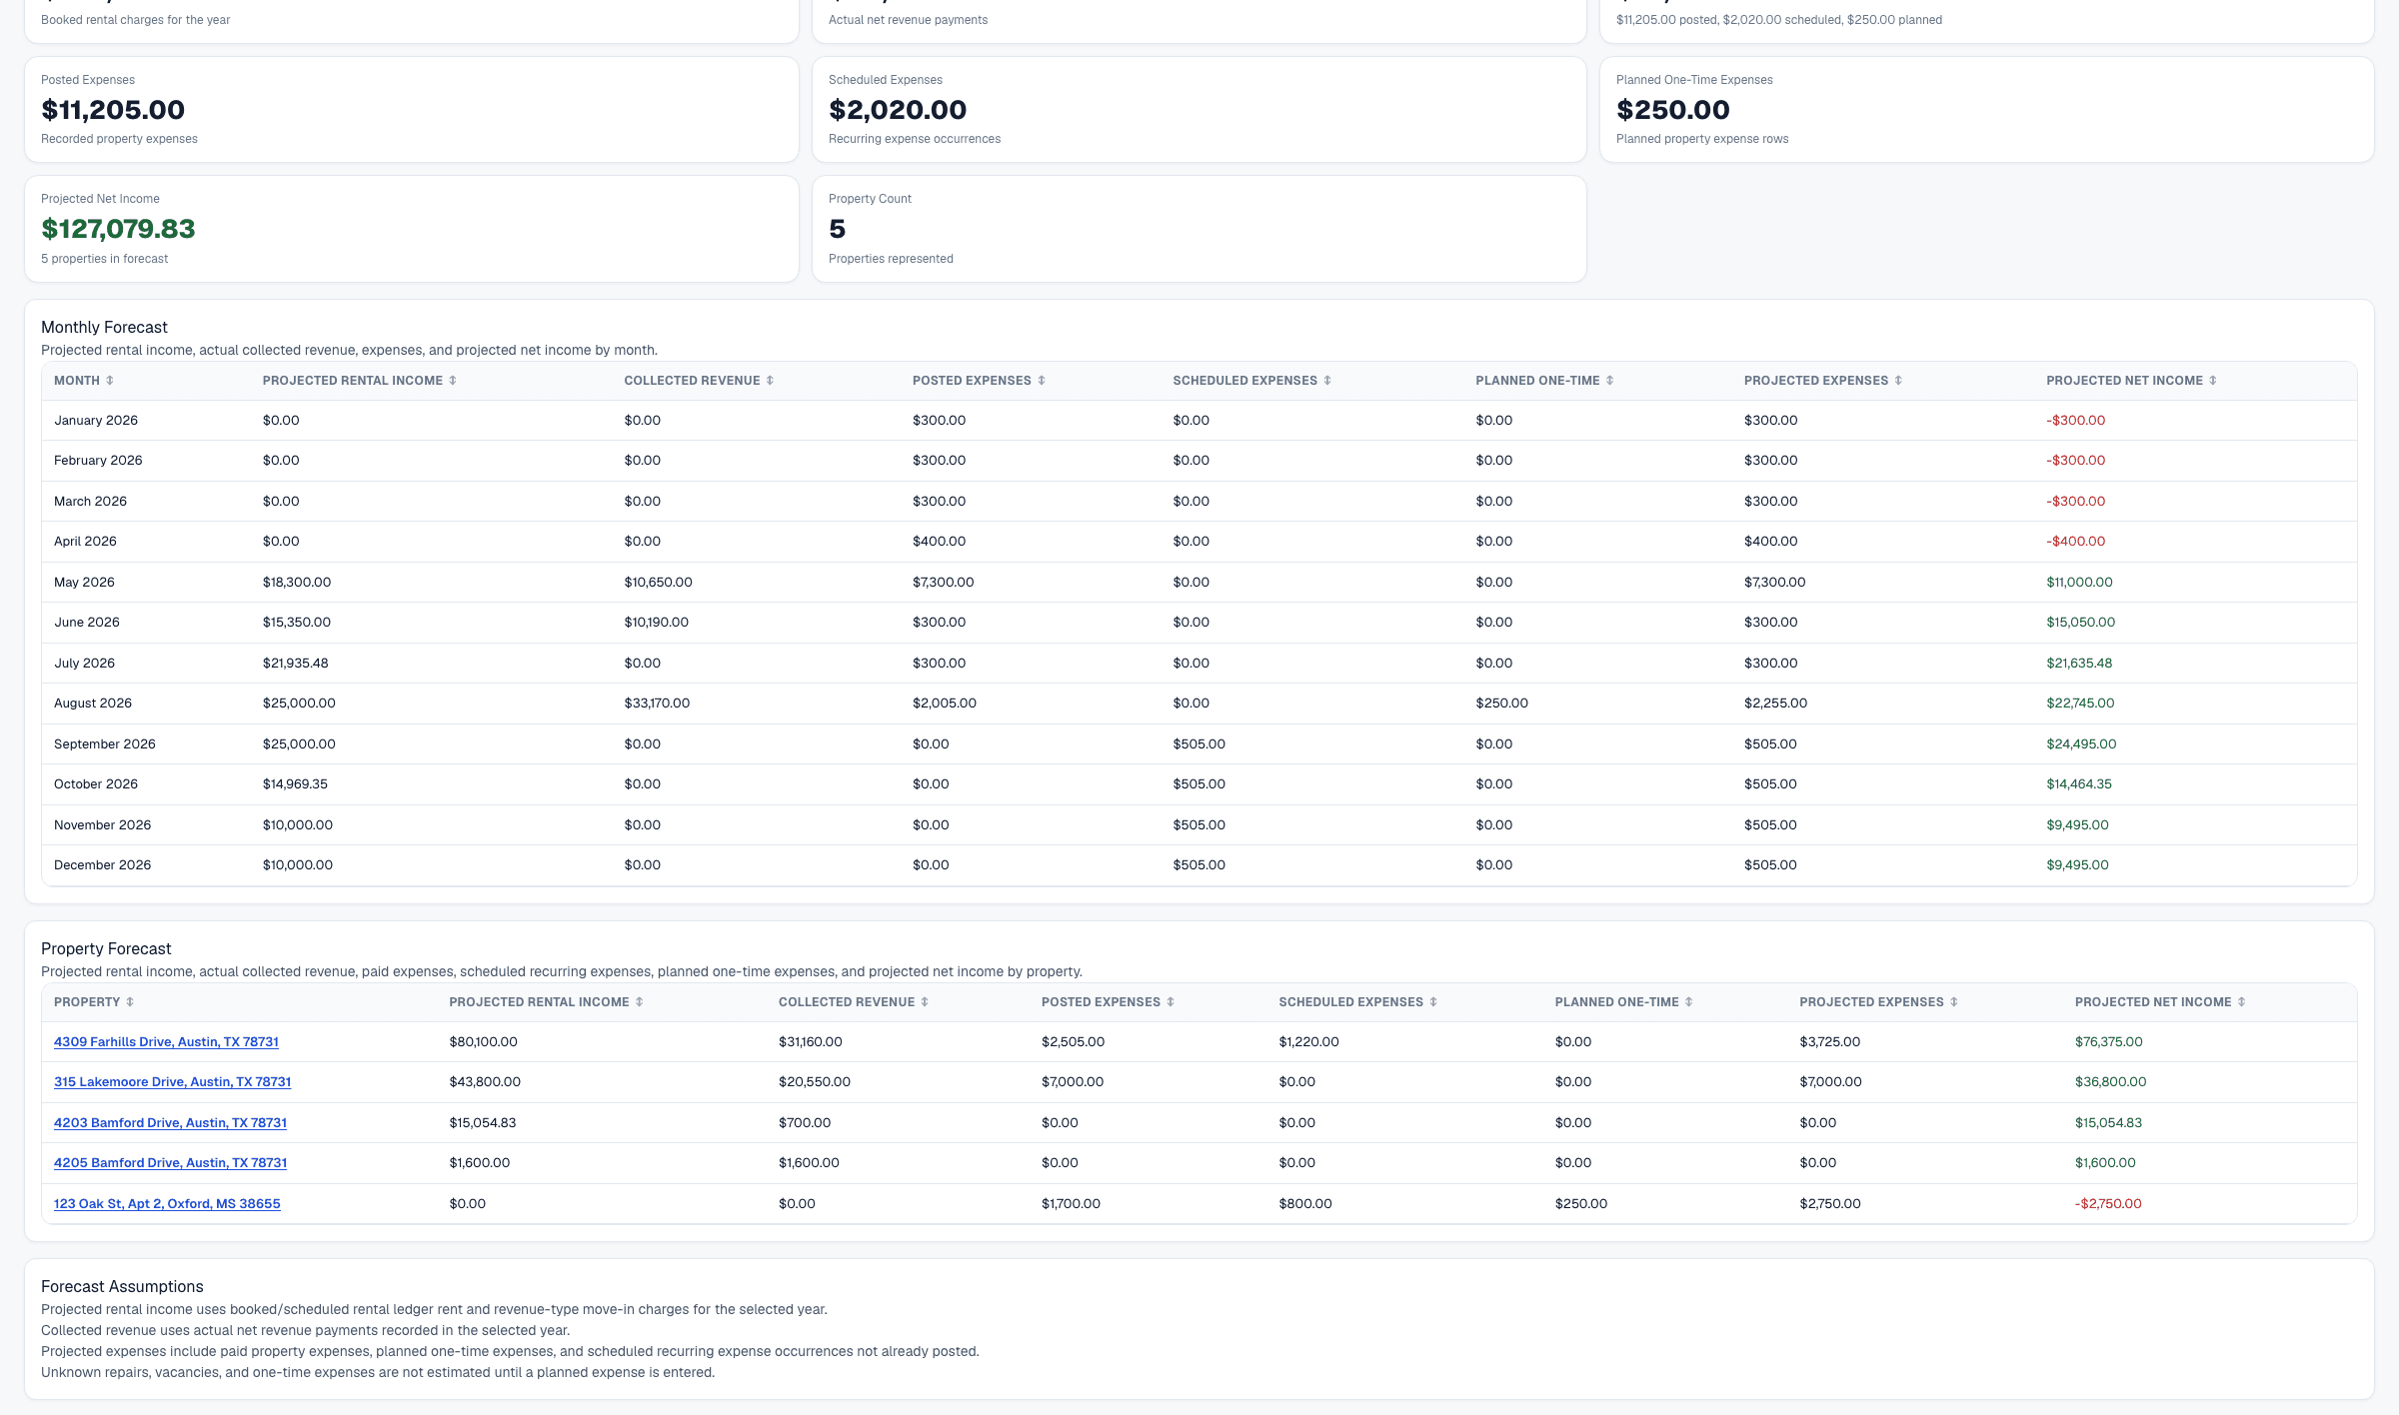The image size is (2399, 1415).
Task: Click the Planned One-Time Expenses card title
Action: click(1694, 80)
